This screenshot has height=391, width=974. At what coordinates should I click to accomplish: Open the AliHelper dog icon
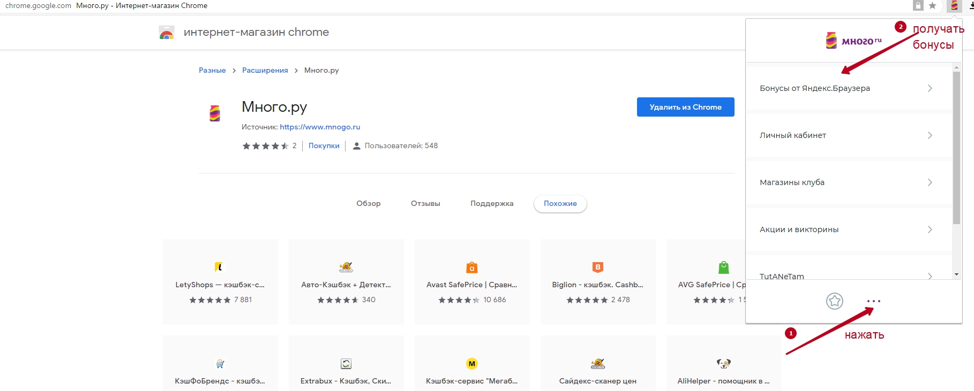(x=723, y=364)
